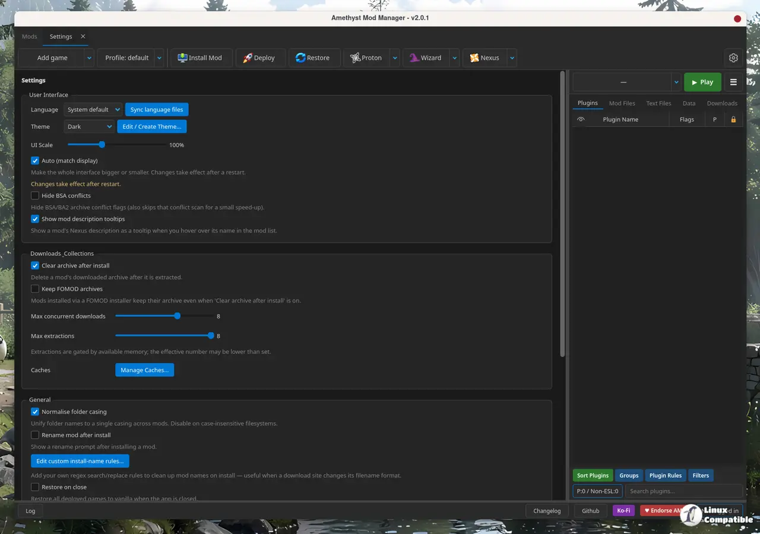The width and height of the screenshot is (760, 534).
Task: Click the P:0 / Non-ESL:0 counter
Action: point(597,491)
